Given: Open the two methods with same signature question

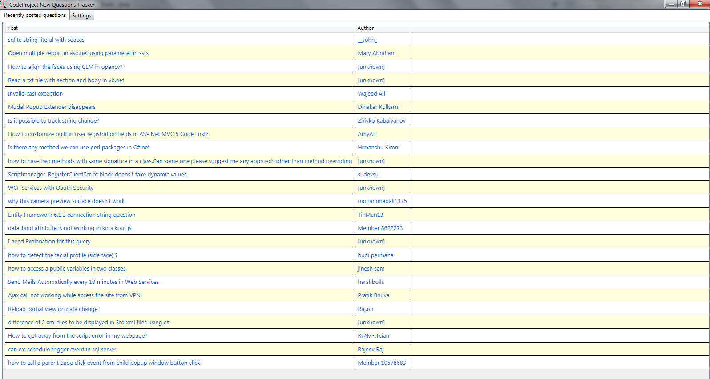Looking at the screenshot, I should 180,161.
